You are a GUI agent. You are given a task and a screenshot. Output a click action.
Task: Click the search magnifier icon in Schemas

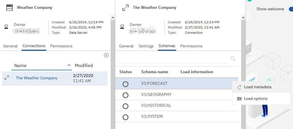[233, 59]
